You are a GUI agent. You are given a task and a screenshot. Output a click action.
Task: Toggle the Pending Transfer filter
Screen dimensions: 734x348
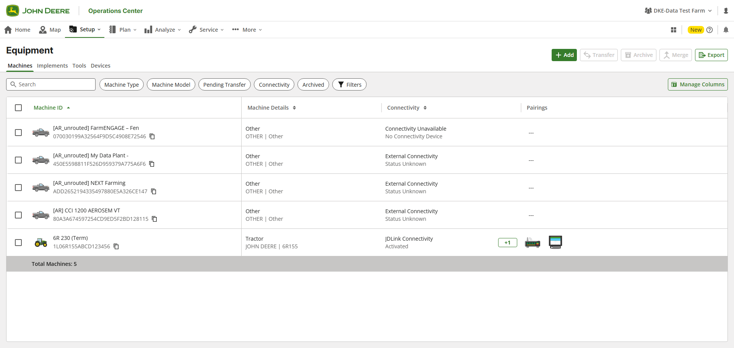[224, 85]
